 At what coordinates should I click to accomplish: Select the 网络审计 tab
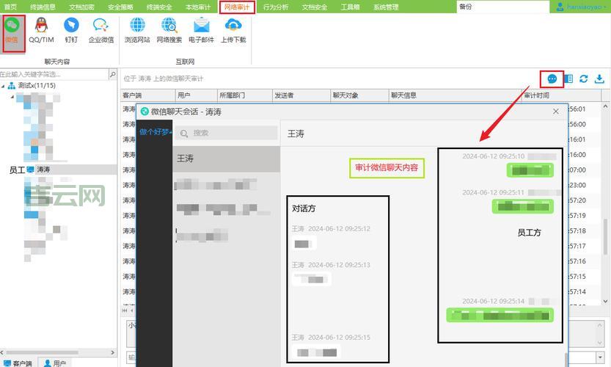point(237,7)
